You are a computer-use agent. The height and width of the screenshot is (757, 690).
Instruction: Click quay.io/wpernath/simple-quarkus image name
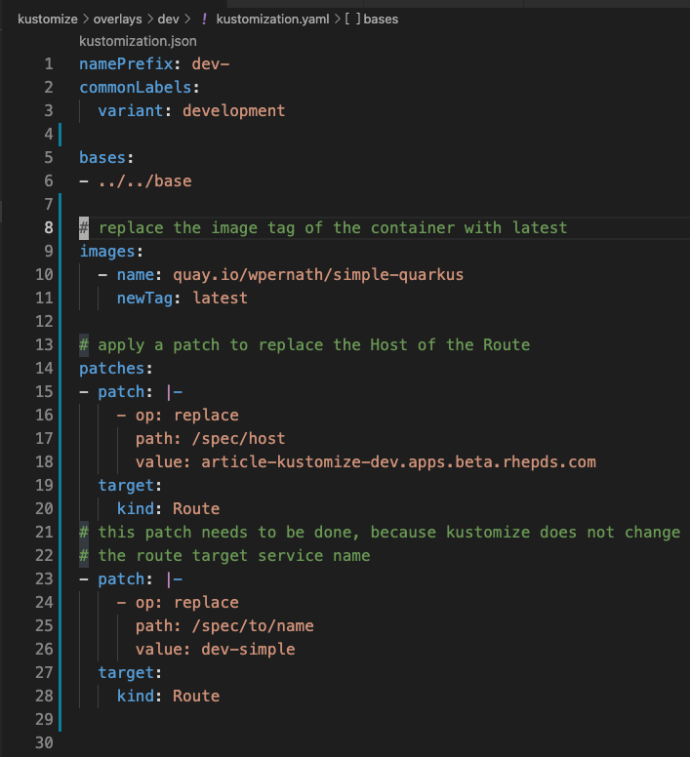tap(318, 274)
